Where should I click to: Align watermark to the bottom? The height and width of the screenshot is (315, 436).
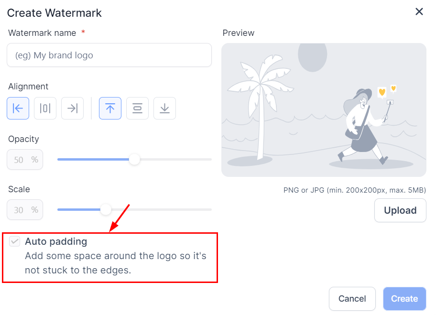click(164, 109)
